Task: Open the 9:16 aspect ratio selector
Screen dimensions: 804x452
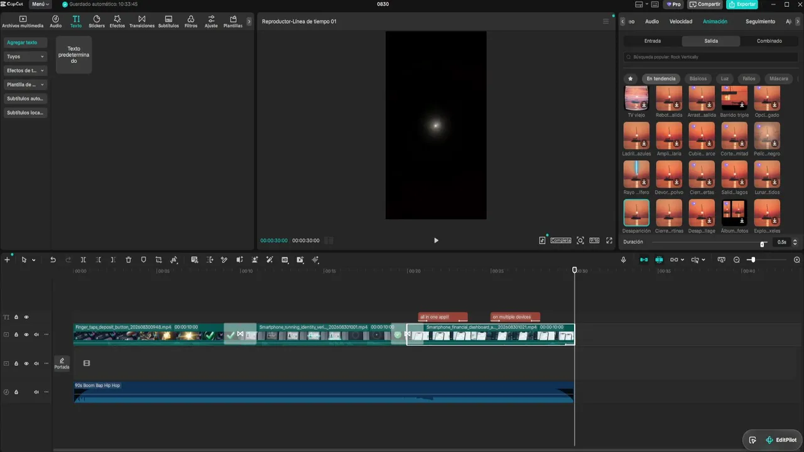Action: (594, 240)
